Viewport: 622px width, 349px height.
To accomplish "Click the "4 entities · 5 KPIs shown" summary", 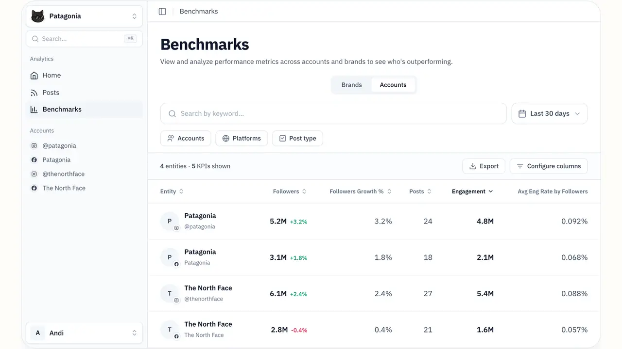I will 195,166.
